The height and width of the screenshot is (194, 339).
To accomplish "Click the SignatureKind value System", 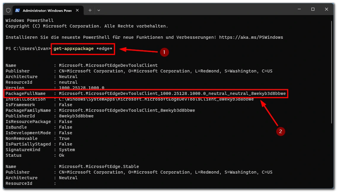I will [x=67, y=150].
